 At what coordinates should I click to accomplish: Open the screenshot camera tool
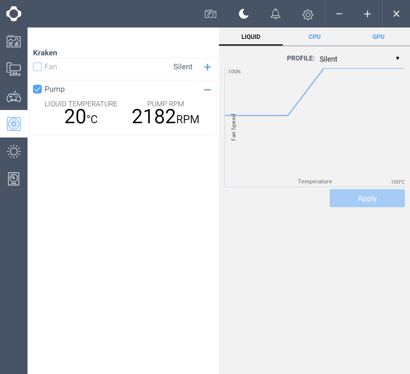pyautogui.click(x=211, y=14)
